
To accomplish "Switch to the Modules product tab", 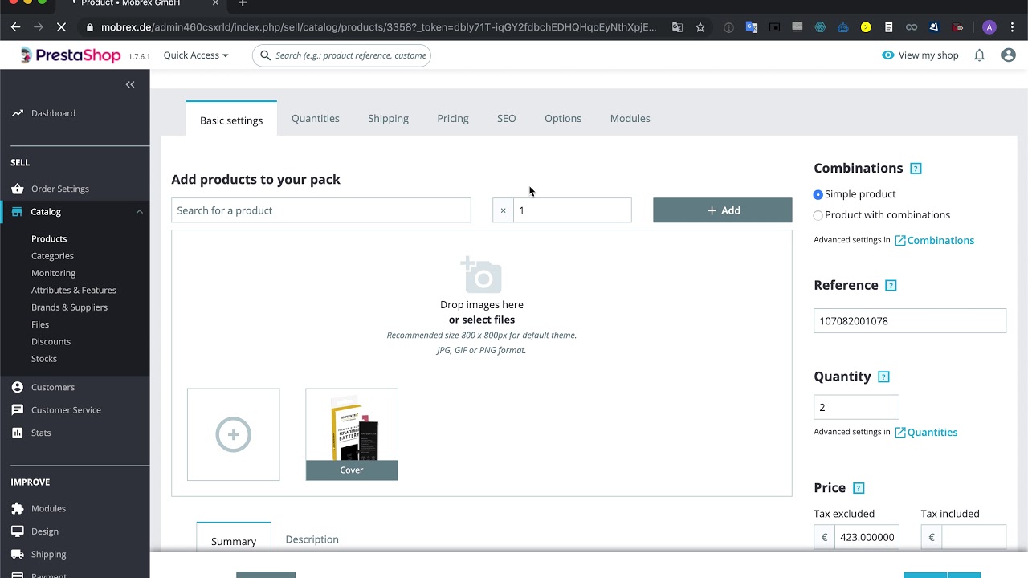I will (630, 118).
